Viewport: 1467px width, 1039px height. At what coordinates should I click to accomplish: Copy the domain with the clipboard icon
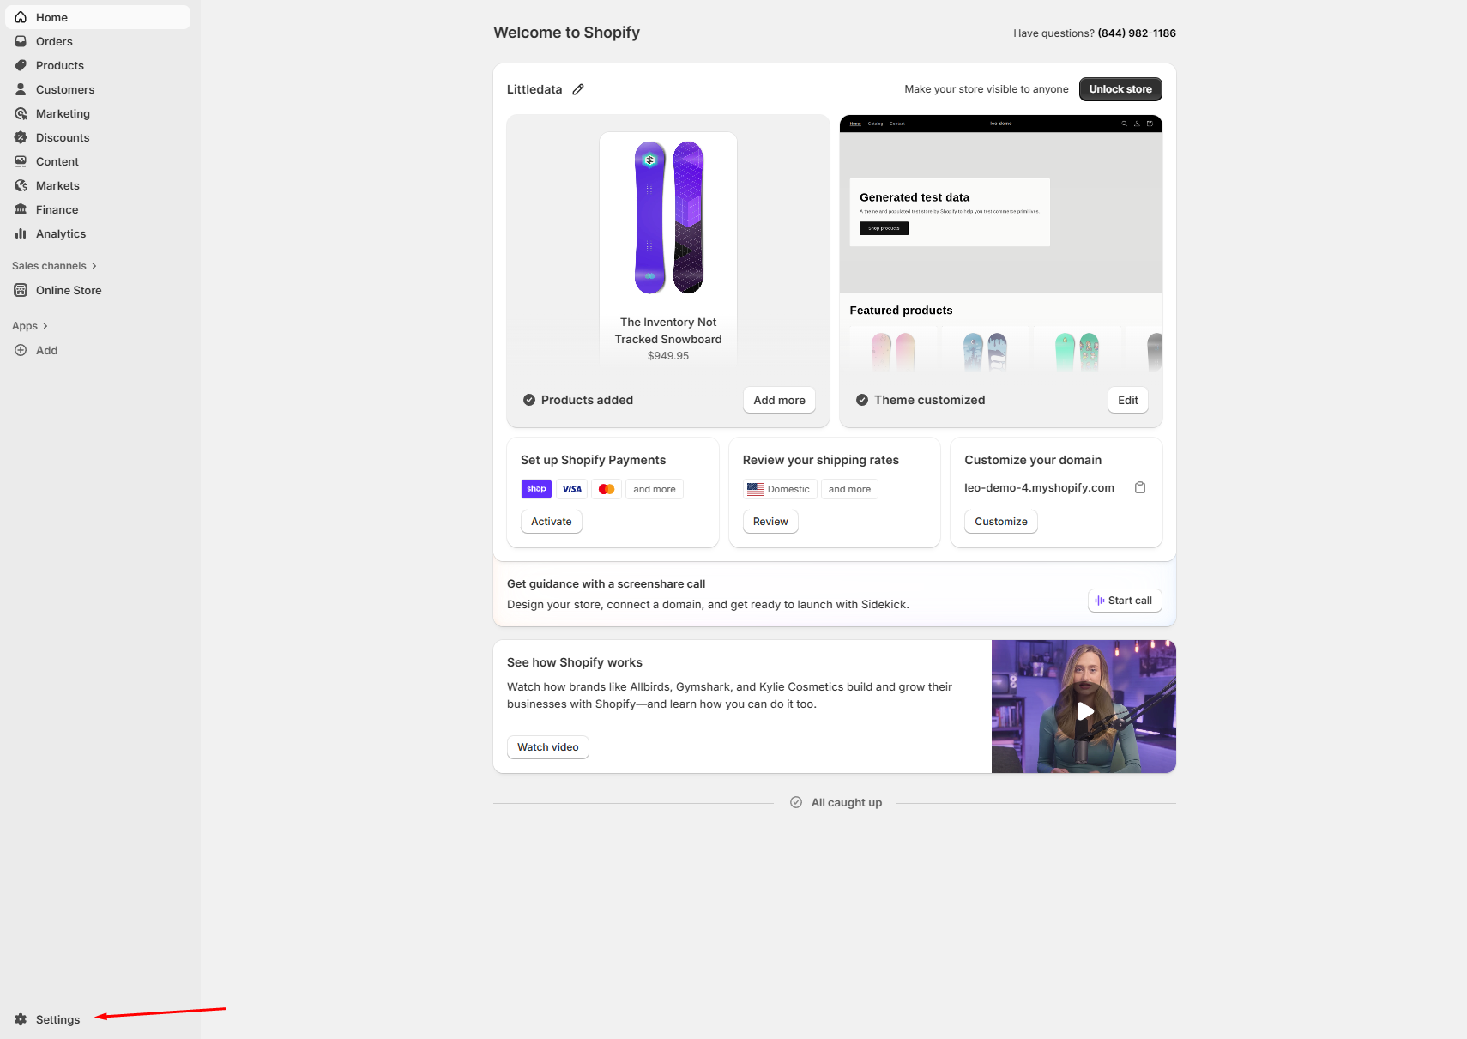click(1140, 487)
